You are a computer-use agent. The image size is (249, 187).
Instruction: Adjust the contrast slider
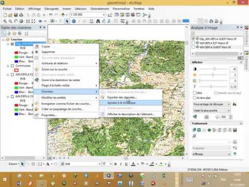214,69
